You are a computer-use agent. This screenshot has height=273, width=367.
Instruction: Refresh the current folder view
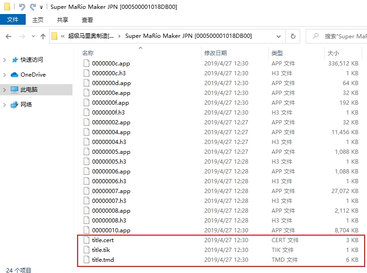coord(293,36)
